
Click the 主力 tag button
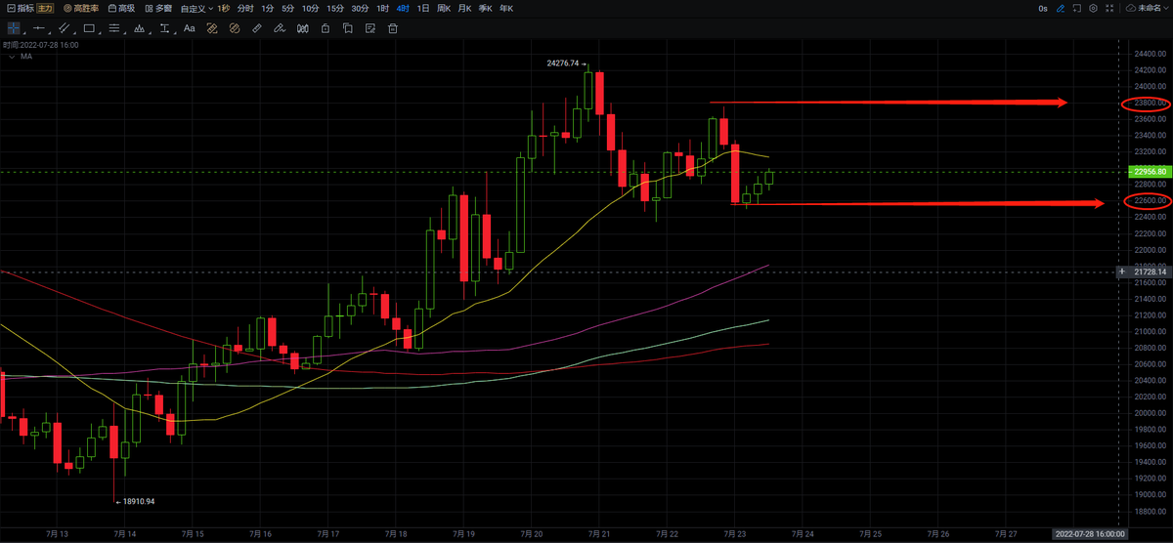(45, 8)
